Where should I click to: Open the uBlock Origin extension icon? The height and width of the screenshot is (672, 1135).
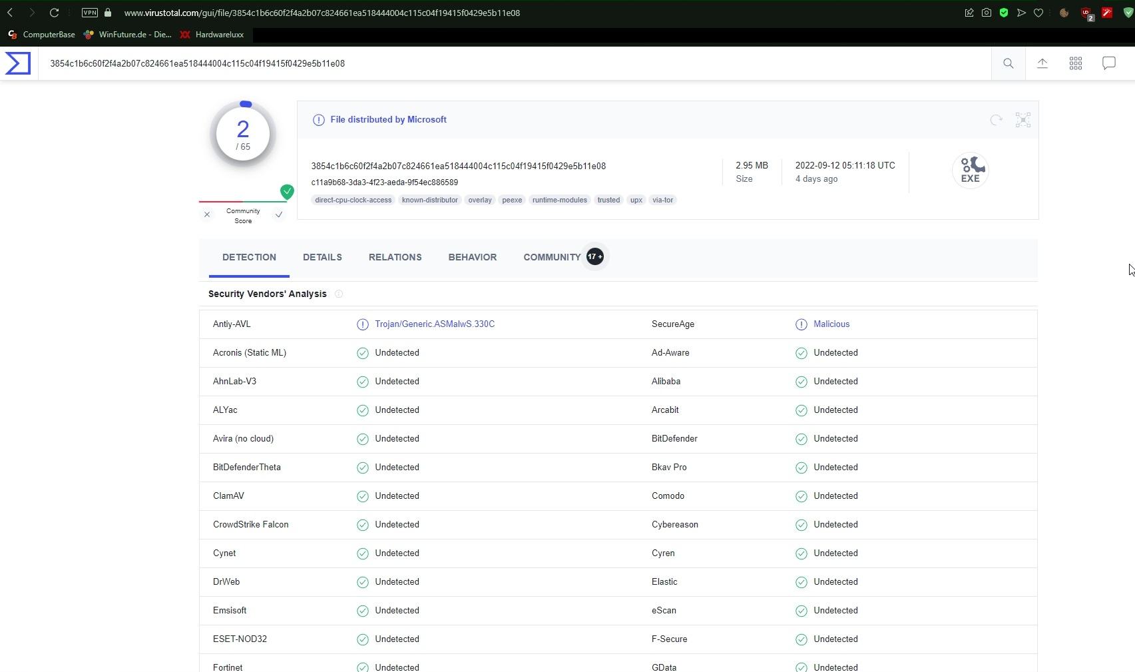pos(1087,13)
